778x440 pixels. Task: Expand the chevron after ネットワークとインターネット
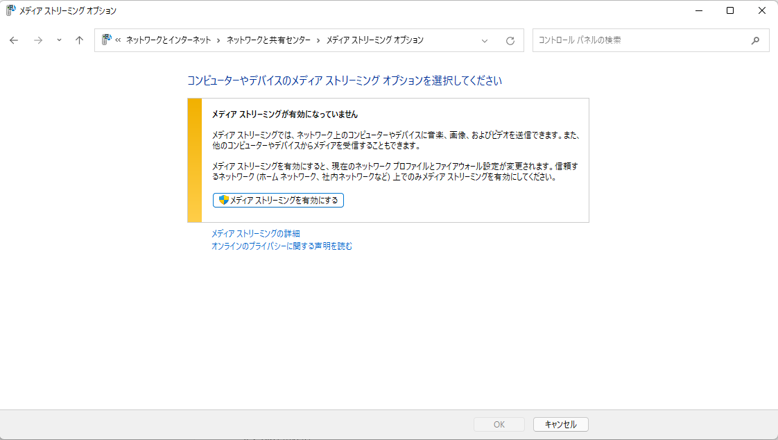pyautogui.click(x=218, y=40)
